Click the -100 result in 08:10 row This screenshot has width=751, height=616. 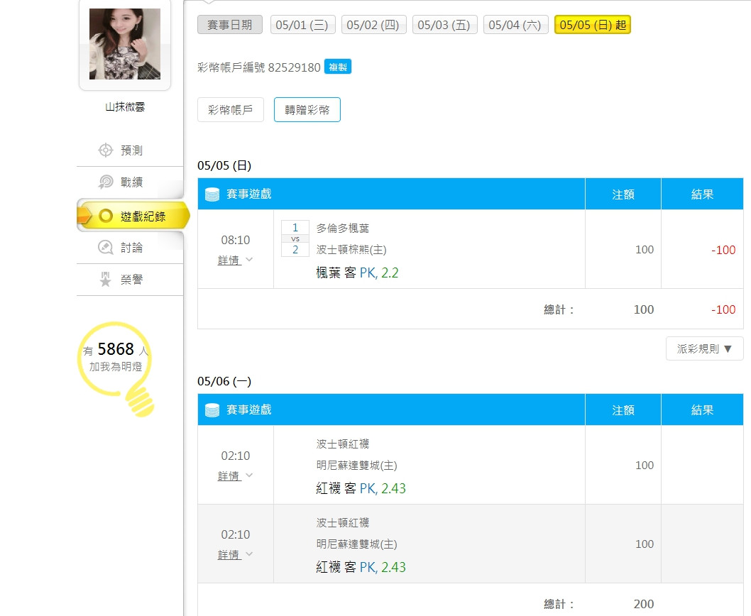(723, 250)
